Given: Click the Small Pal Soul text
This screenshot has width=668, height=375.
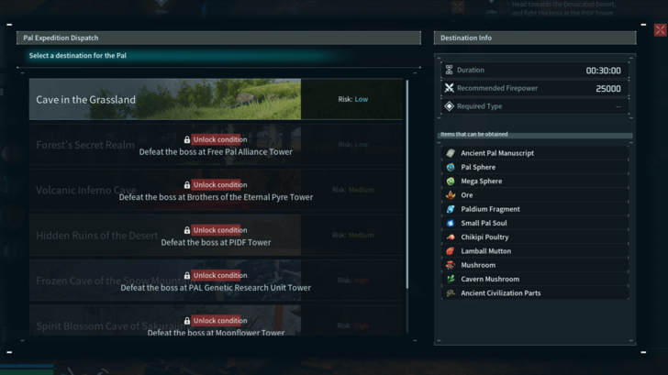Looking at the screenshot, I should [x=484, y=223].
